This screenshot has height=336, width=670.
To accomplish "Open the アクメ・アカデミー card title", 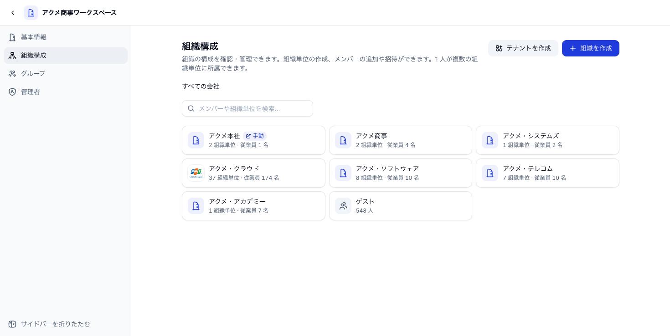I will click(237, 202).
